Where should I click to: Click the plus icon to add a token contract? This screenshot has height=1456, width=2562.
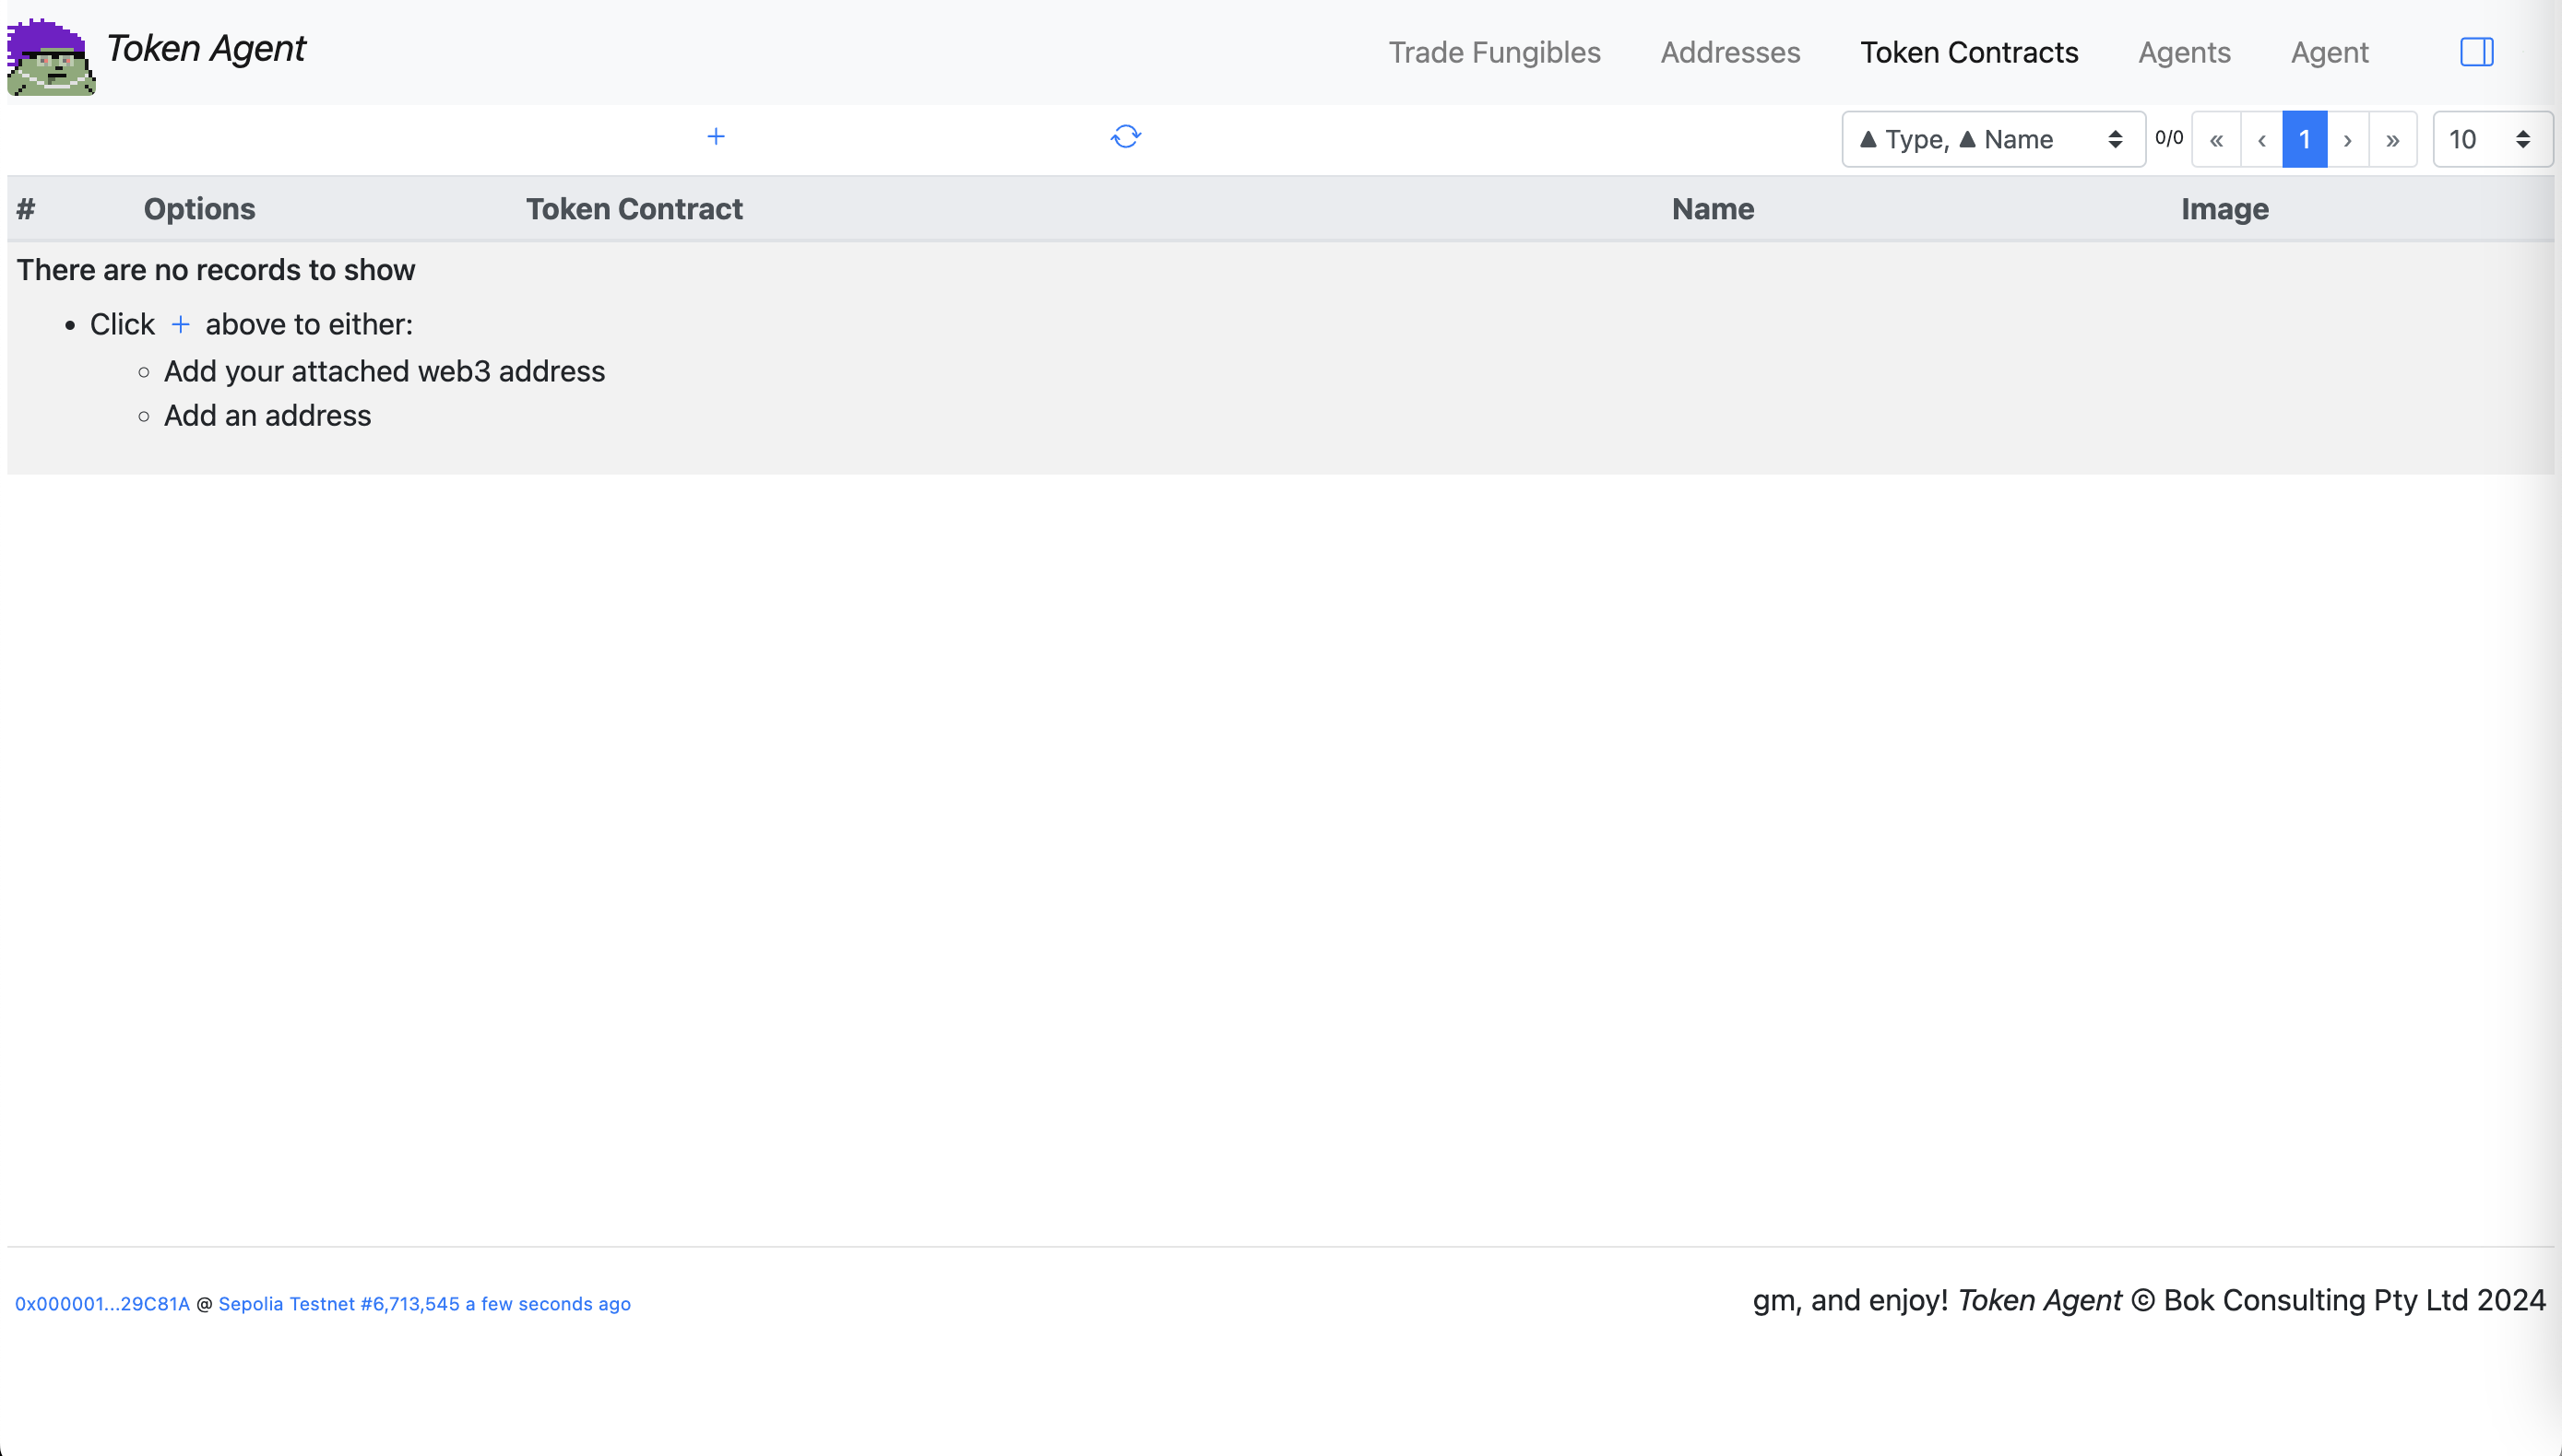(716, 136)
